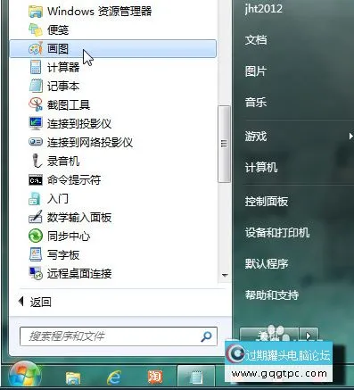Screen dimensions: 354x390
Task: Open 文档 documents link
Action: tap(256, 39)
